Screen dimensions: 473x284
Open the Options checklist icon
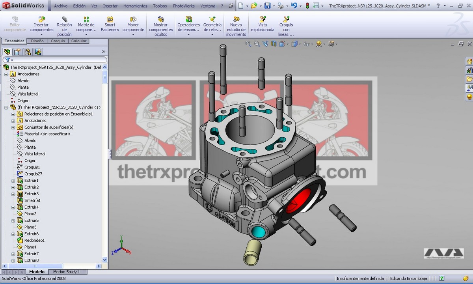[316, 6]
